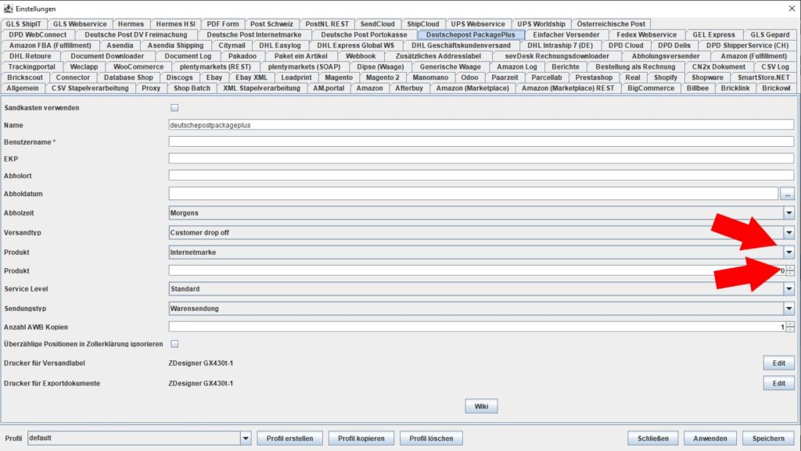Select the DHL Easylog tab
Screen dimensions: 801x451
(280, 45)
